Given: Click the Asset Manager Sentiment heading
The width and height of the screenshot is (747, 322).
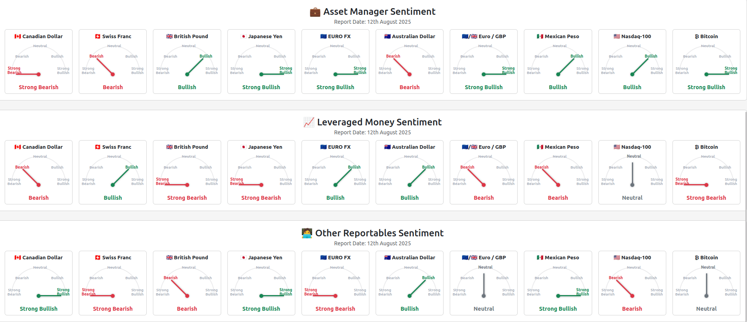Looking at the screenshot, I should (380, 12).
